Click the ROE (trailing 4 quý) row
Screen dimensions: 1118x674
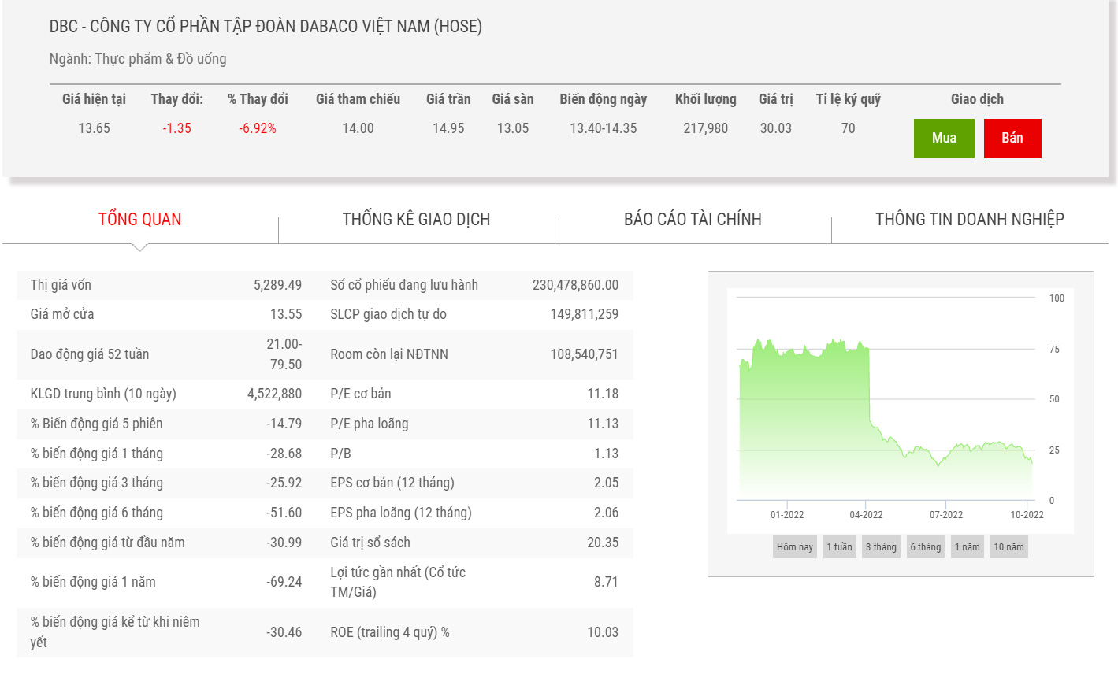474,632
